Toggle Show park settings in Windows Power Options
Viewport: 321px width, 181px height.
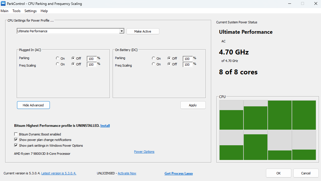(x=16, y=145)
